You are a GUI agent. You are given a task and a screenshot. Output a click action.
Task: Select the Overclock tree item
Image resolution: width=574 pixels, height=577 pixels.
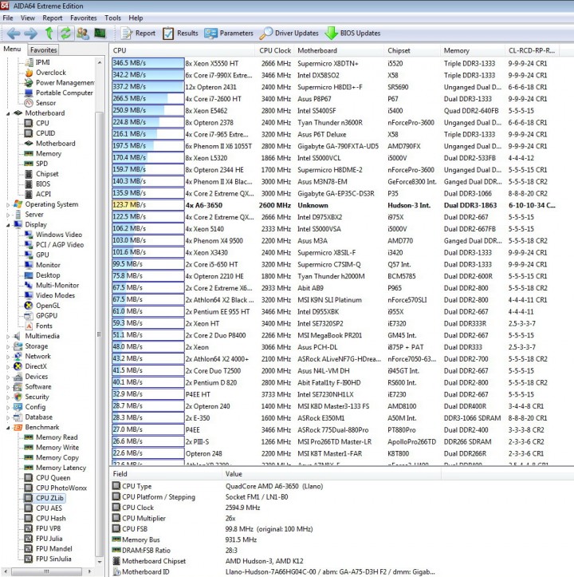pos(51,73)
